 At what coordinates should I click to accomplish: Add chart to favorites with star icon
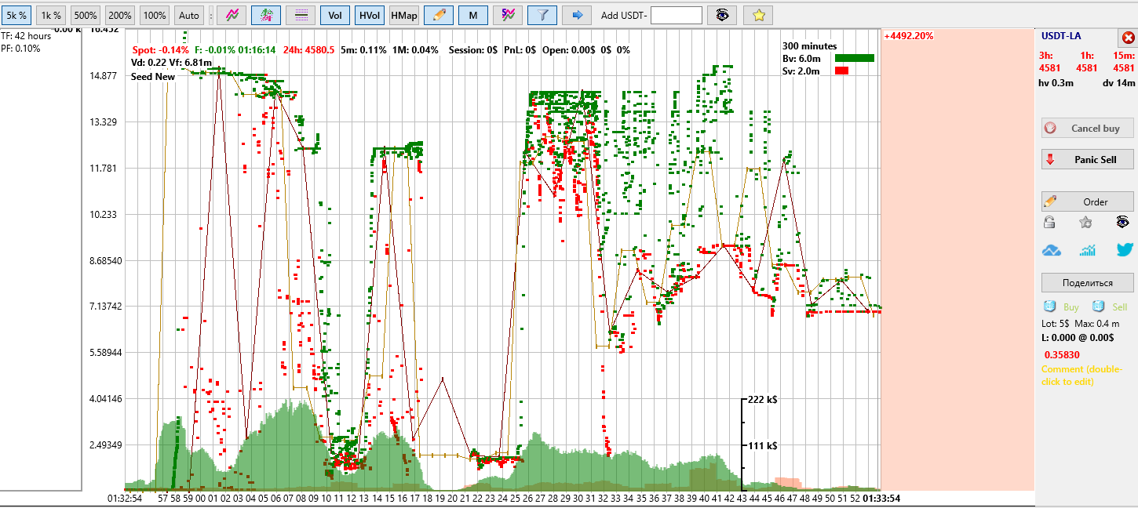(x=758, y=15)
